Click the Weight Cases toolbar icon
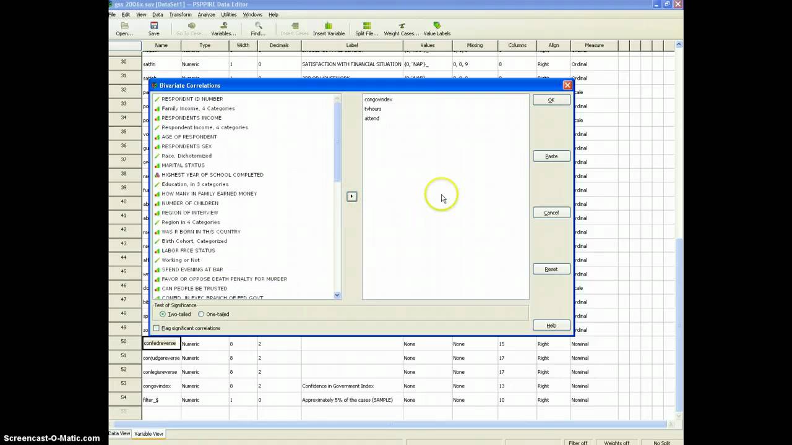 click(x=402, y=29)
